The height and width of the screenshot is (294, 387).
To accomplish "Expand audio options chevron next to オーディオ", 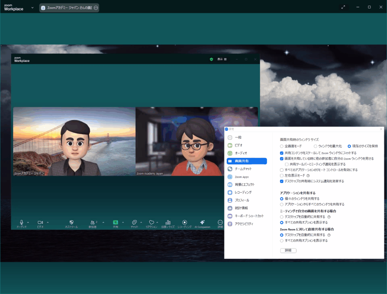I will (28, 223).
